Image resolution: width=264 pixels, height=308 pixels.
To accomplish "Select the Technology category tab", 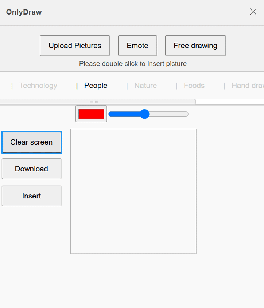I will [x=38, y=86].
